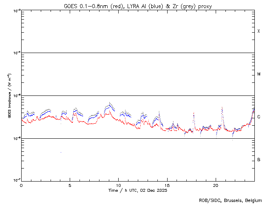Click the M flare class label
The height and width of the screenshot is (204, 265).
tap(259, 74)
